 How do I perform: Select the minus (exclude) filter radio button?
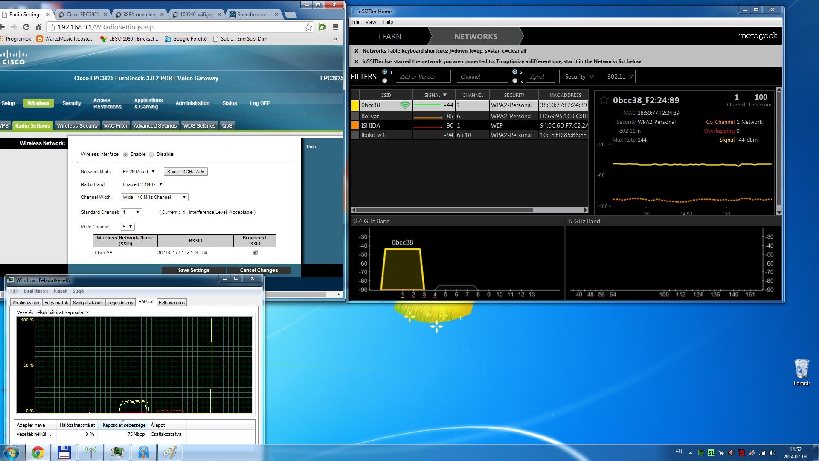385,81
